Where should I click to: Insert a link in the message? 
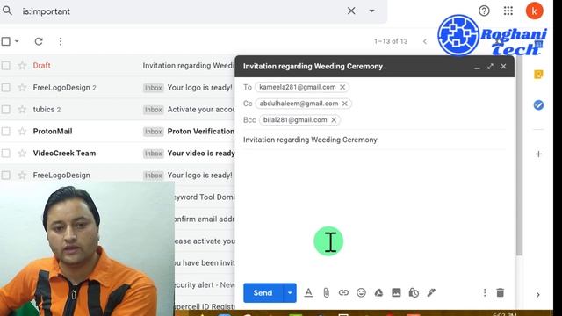tap(343, 292)
